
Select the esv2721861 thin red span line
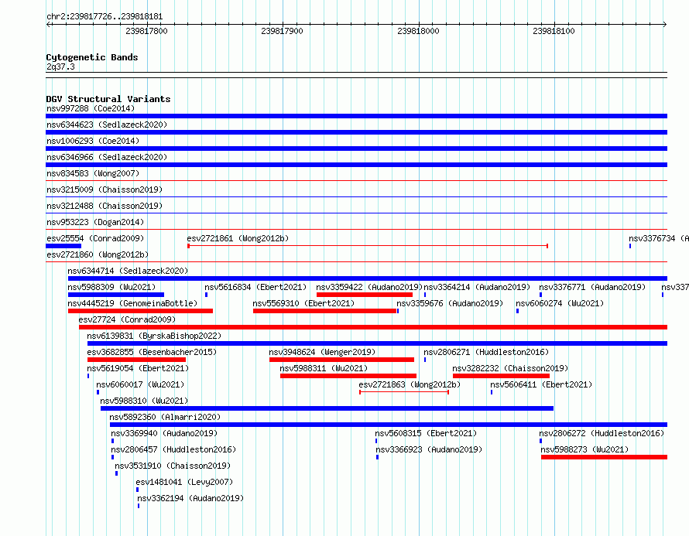point(368,246)
